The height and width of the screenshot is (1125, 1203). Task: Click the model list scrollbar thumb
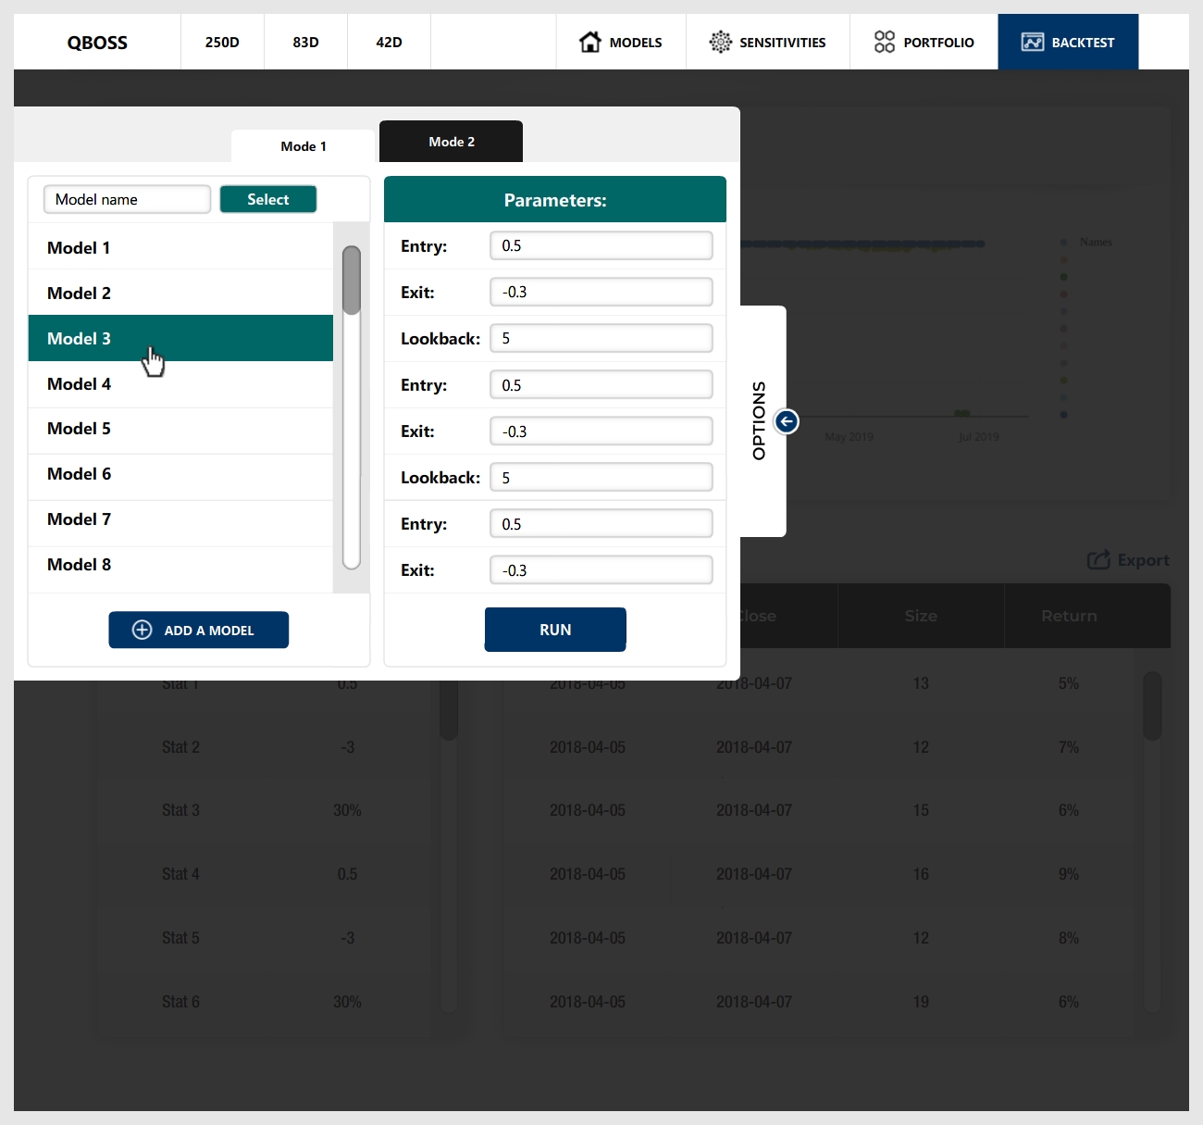click(351, 280)
